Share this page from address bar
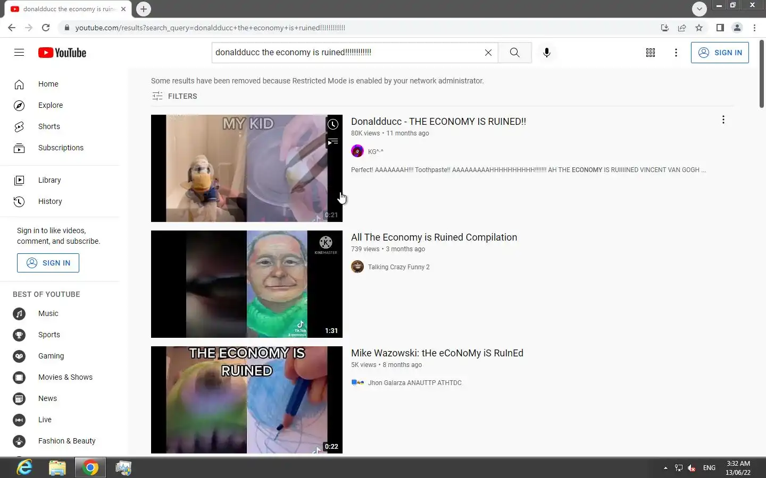Screen dimensions: 766x478 pyautogui.click(x=681, y=28)
